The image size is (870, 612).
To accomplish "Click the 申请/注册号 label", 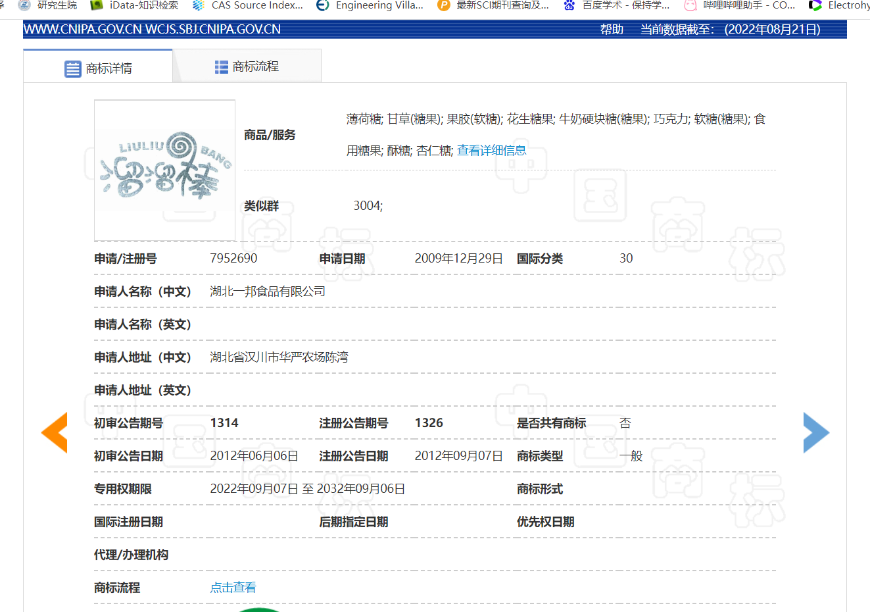I will coord(126,259).
